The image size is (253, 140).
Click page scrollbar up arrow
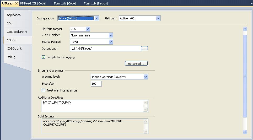245,29
